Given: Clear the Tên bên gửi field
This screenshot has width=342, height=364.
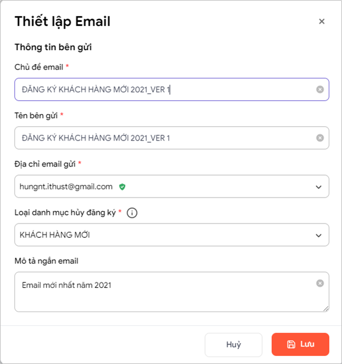Looking at the screenshot, I should 320,138.
